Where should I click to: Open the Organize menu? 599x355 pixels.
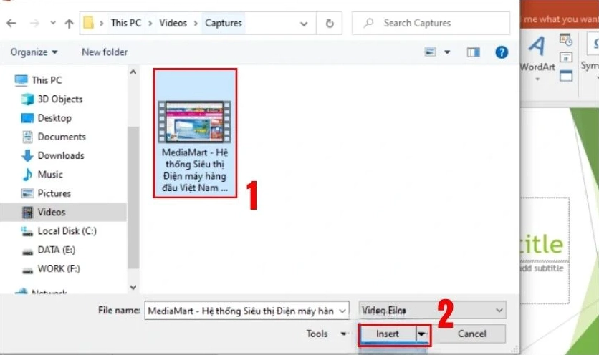[34, 52]
